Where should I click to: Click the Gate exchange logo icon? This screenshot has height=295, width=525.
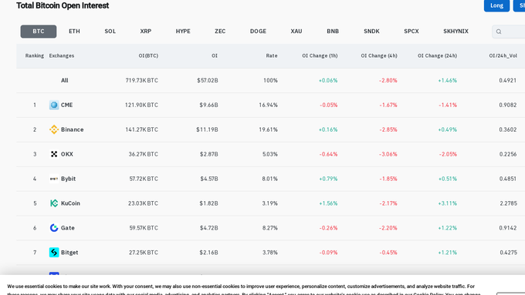pos(54,228)
